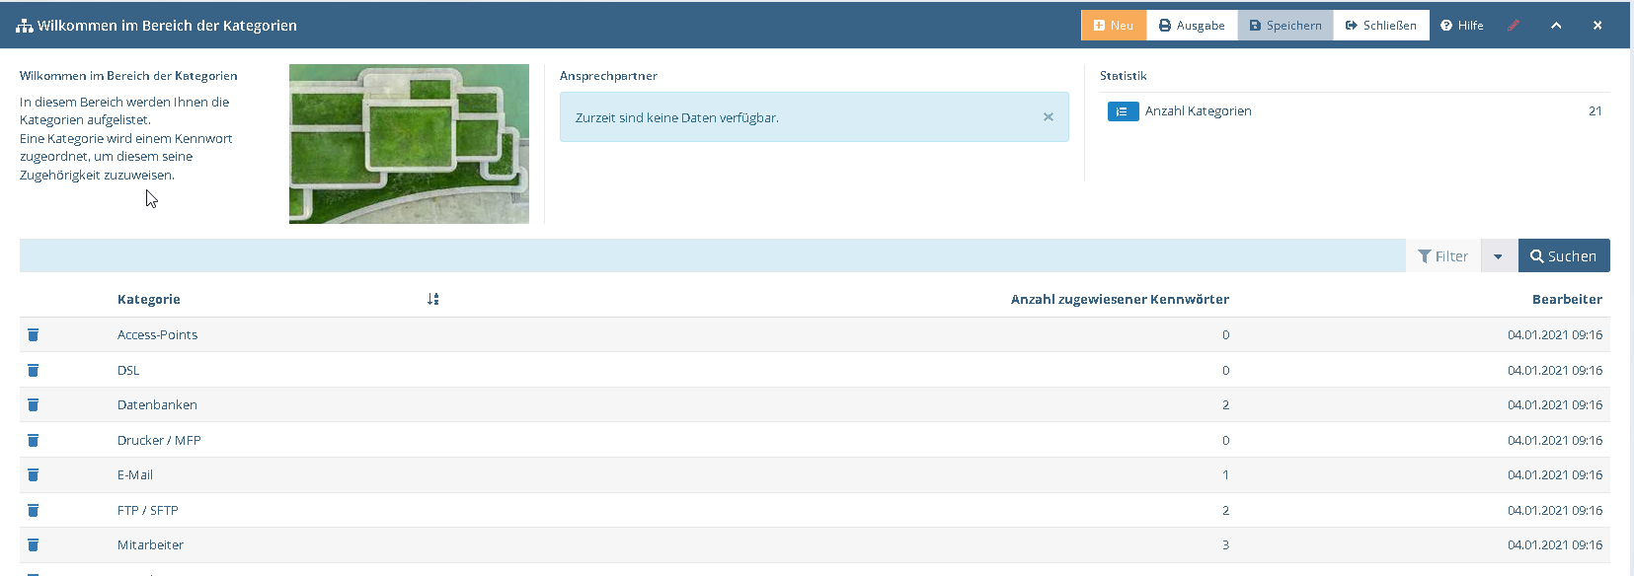Image resolution: width=1634 pixels, height=576 pixels.
Task: Delete the E-Mail category row
Action: click(33, 475)
